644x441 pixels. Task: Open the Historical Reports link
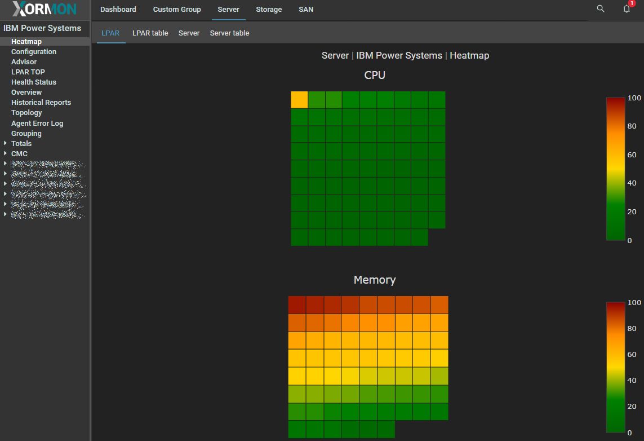(41, 102)
